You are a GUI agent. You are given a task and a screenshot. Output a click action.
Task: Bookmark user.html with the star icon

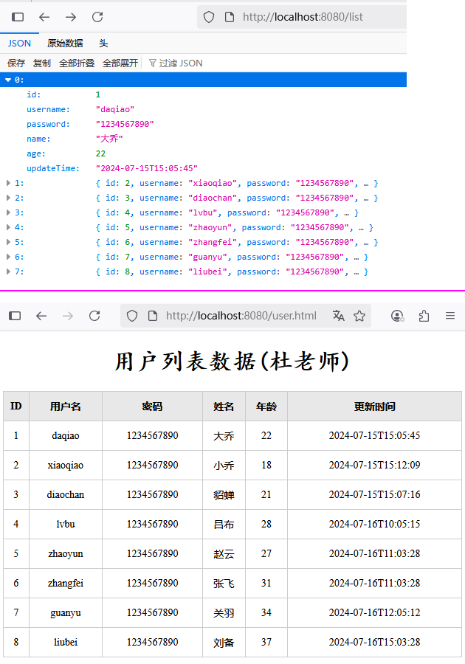click(359, 316)
